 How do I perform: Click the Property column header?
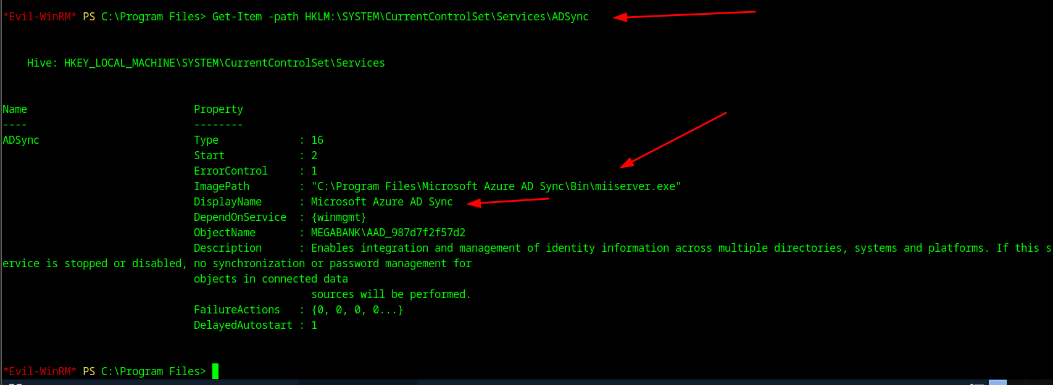(x=219, y=109)
